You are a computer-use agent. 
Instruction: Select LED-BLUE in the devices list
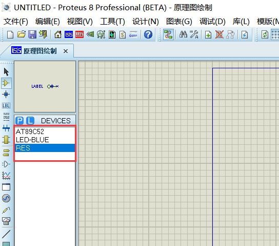point(45,140)
